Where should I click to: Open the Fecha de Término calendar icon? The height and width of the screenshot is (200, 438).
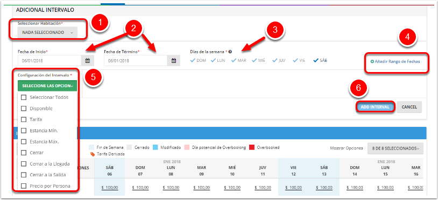173,61
